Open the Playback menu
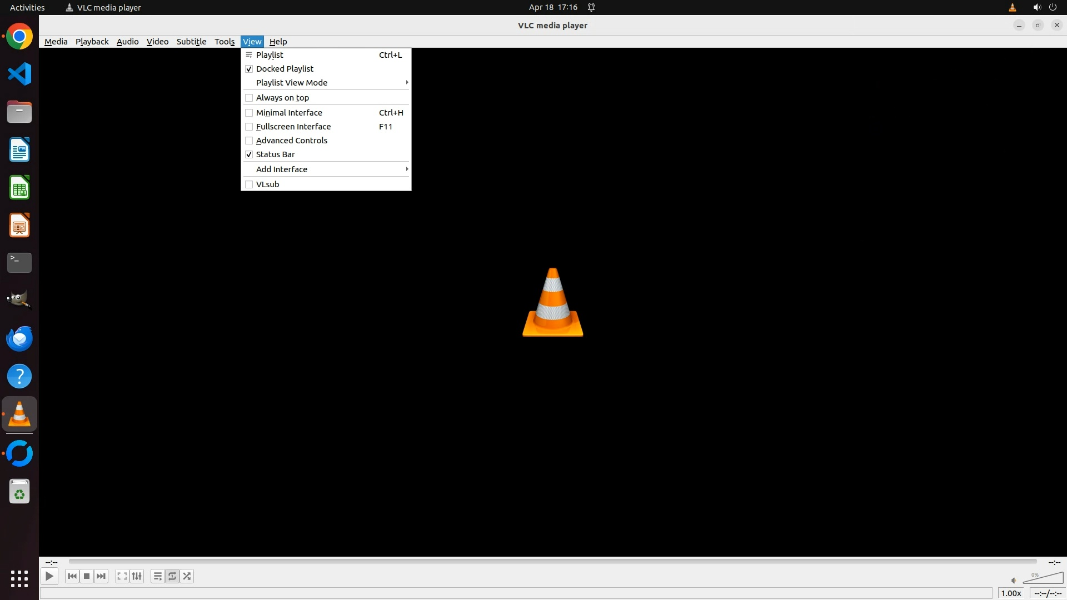The height and width of the screenshot is (600, 1067). point(92,42)
